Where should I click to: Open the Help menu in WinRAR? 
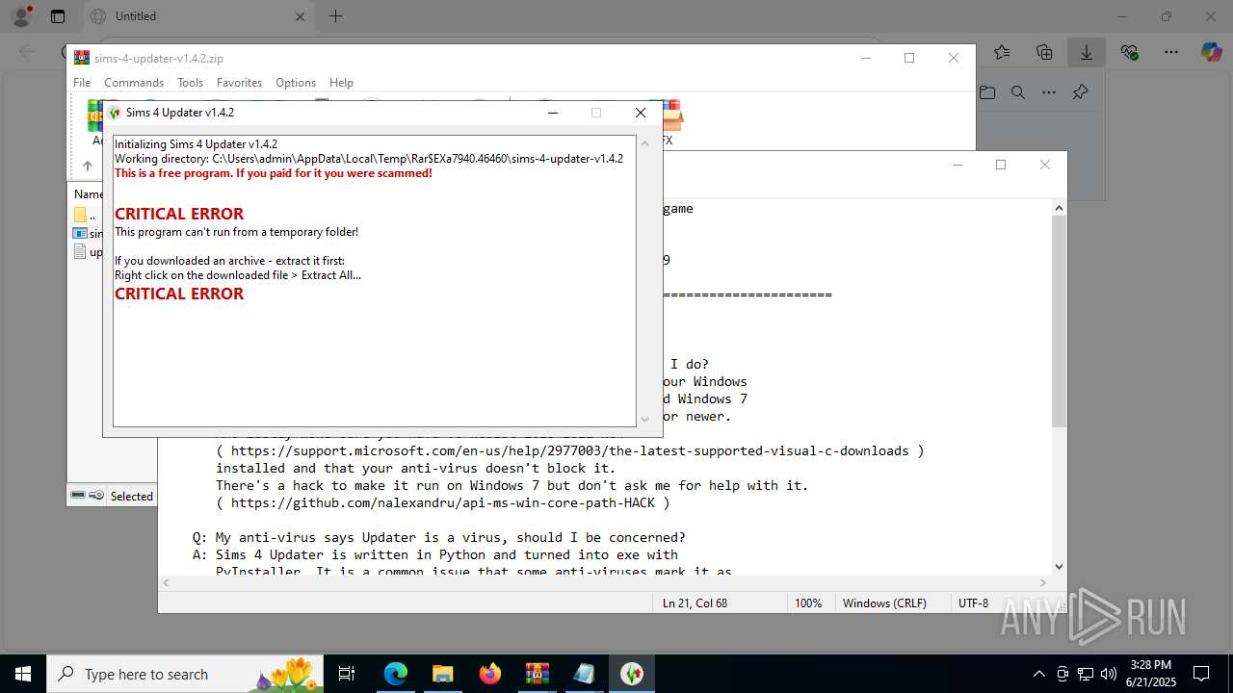341,83
